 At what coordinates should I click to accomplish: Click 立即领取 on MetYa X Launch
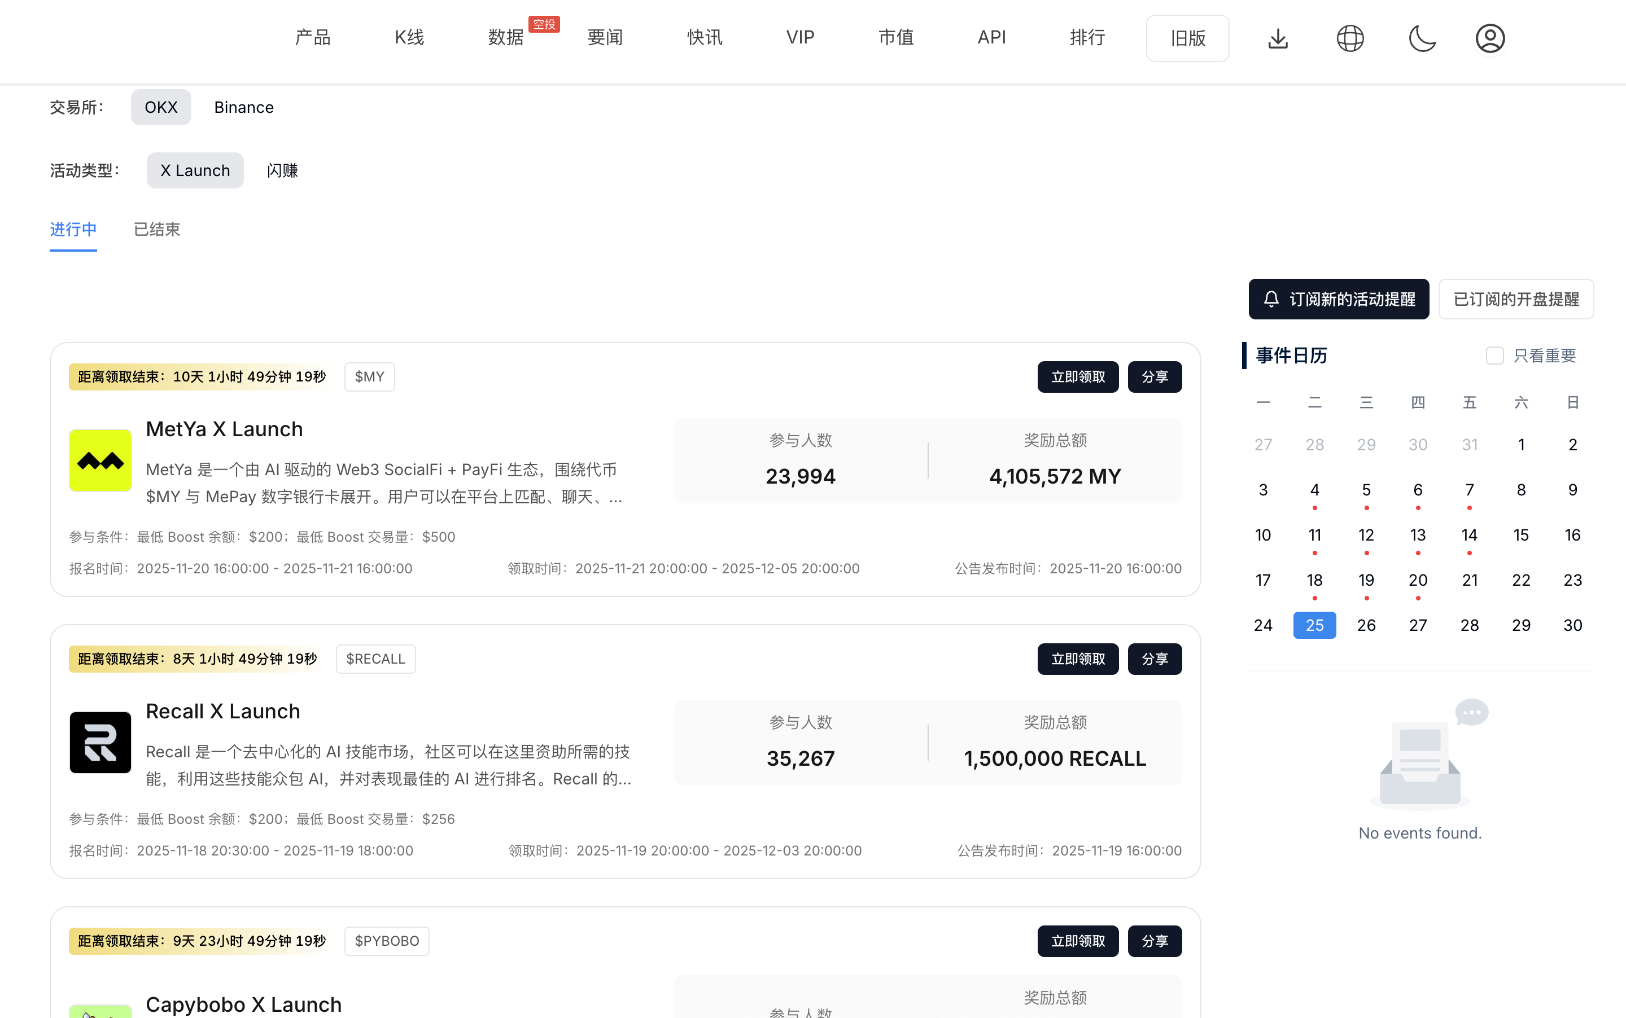coord(1078,377)
